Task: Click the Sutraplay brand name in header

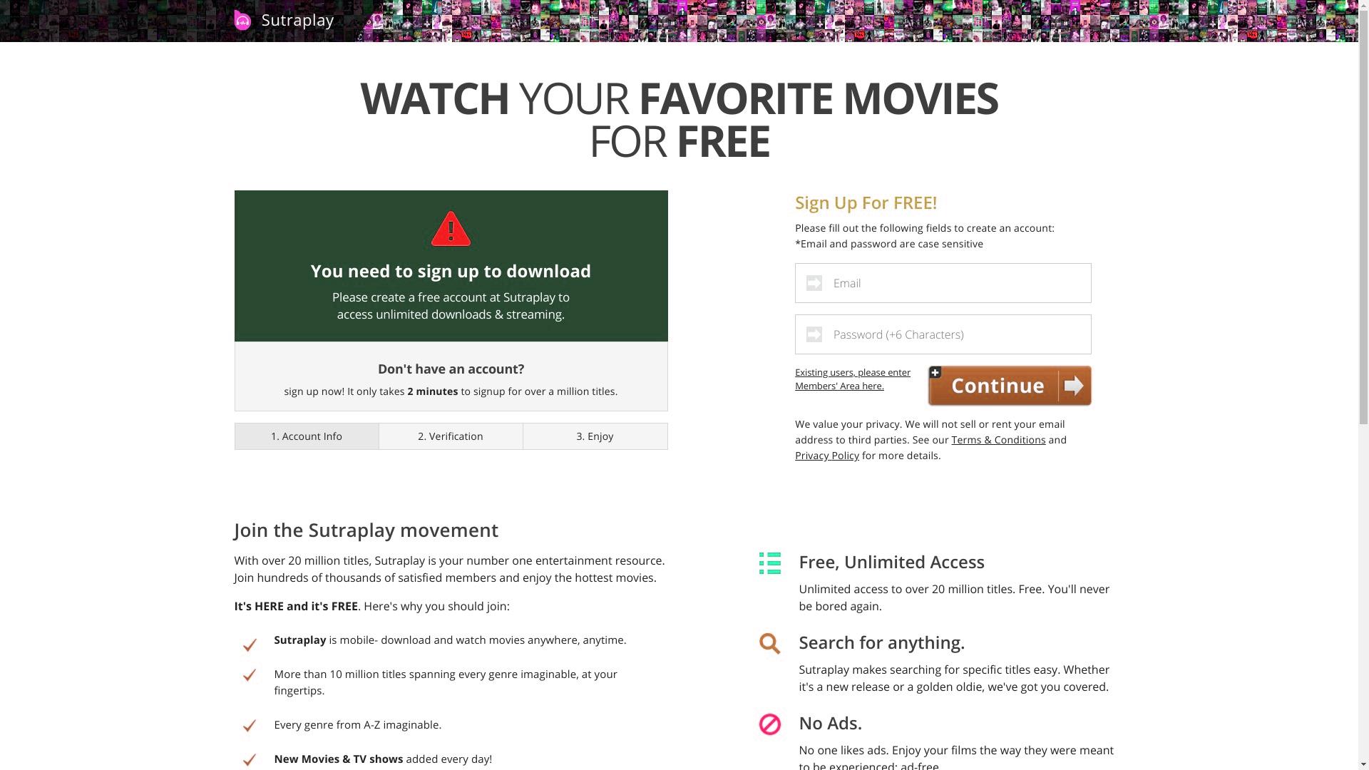Action: [x=297, y=20]
